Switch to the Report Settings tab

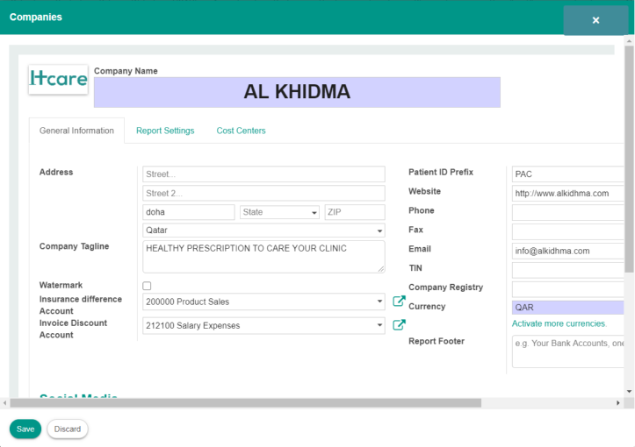coord(165,131)
